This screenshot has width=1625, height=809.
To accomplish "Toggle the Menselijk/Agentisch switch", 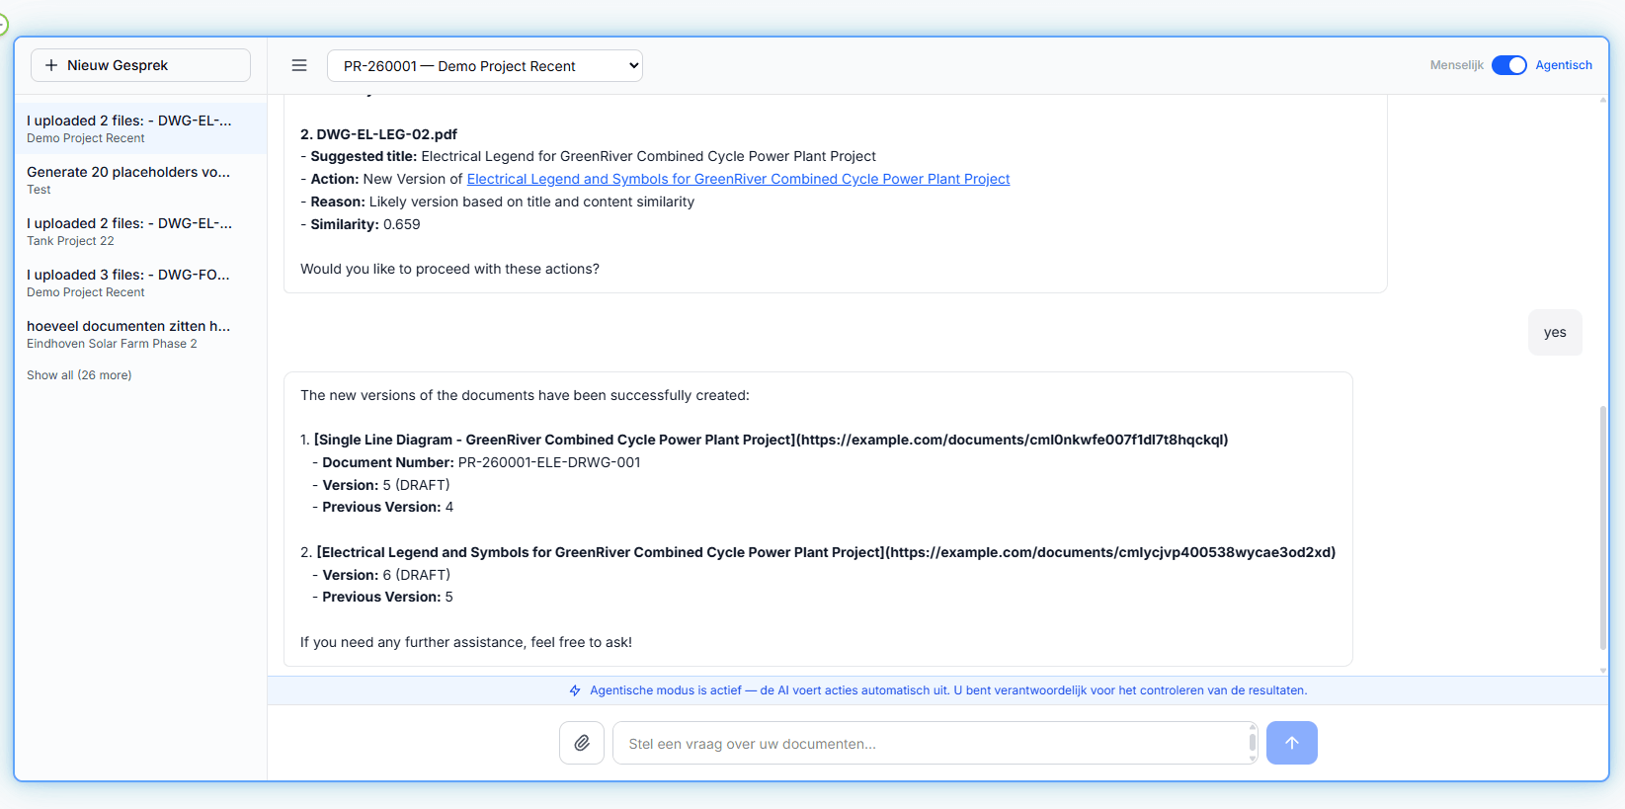I will [x=1509, y=65].
